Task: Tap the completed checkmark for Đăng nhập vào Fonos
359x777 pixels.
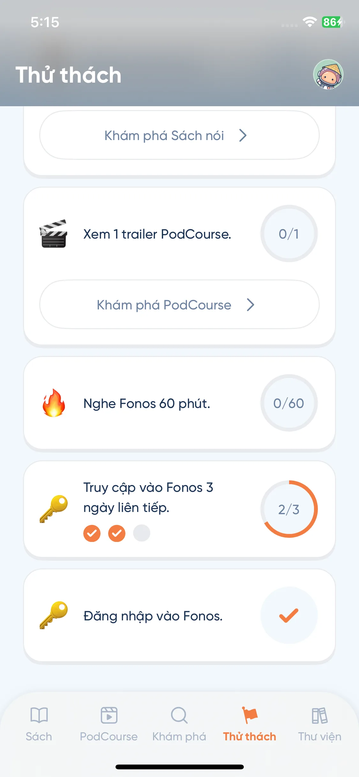Action: [x=289, y=615]
